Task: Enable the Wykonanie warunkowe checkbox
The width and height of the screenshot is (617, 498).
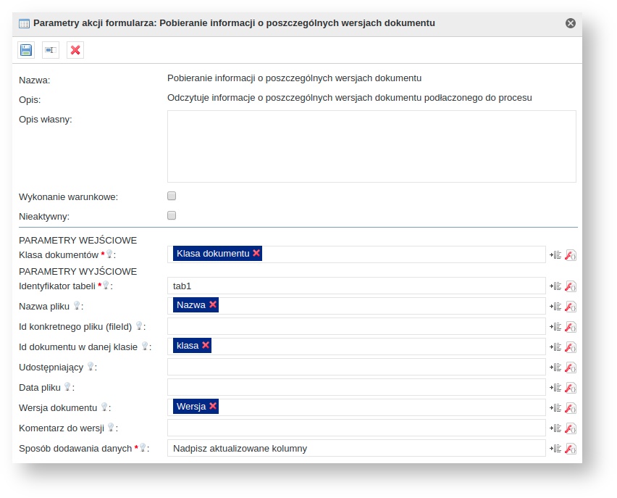Action: point(172,196)
